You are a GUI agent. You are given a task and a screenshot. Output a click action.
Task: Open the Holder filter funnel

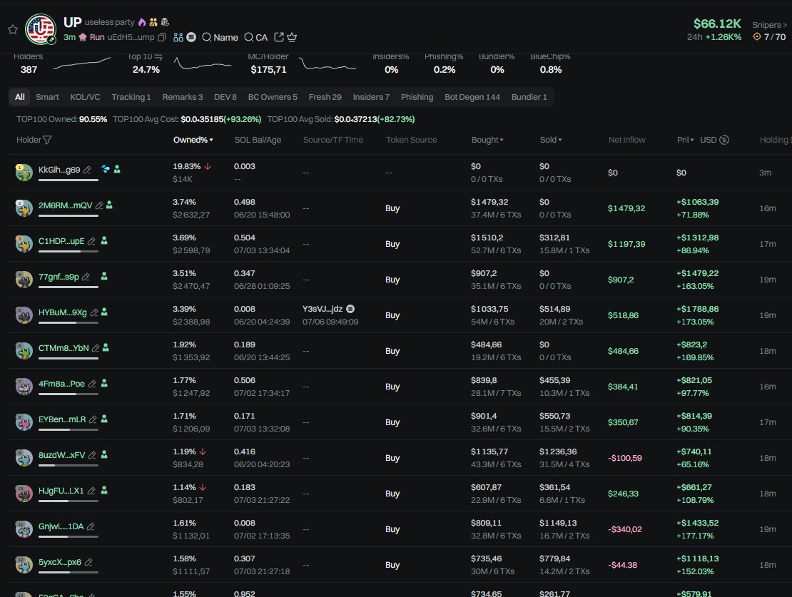tap(47, 140)
